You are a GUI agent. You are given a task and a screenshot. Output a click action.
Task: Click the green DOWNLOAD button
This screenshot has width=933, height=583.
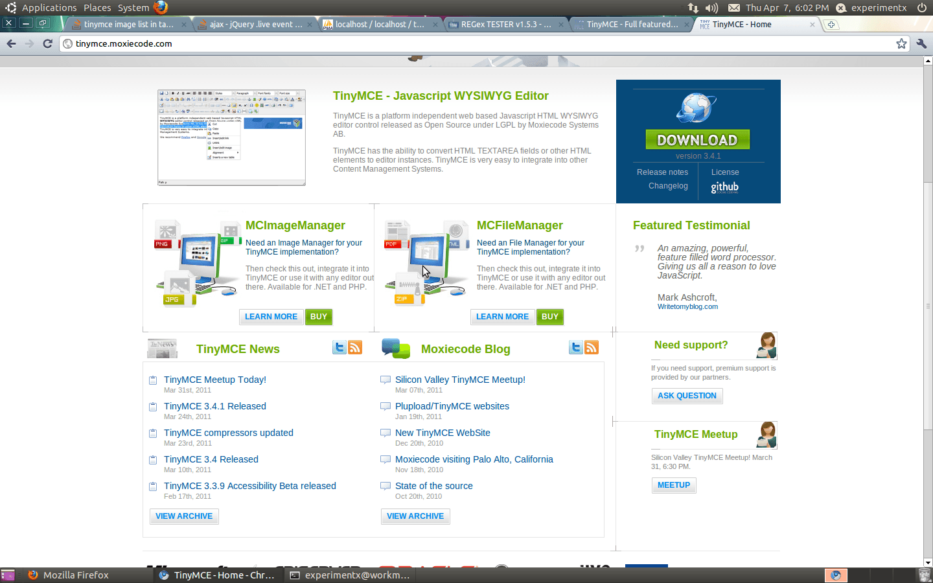(x=697, y=140)
